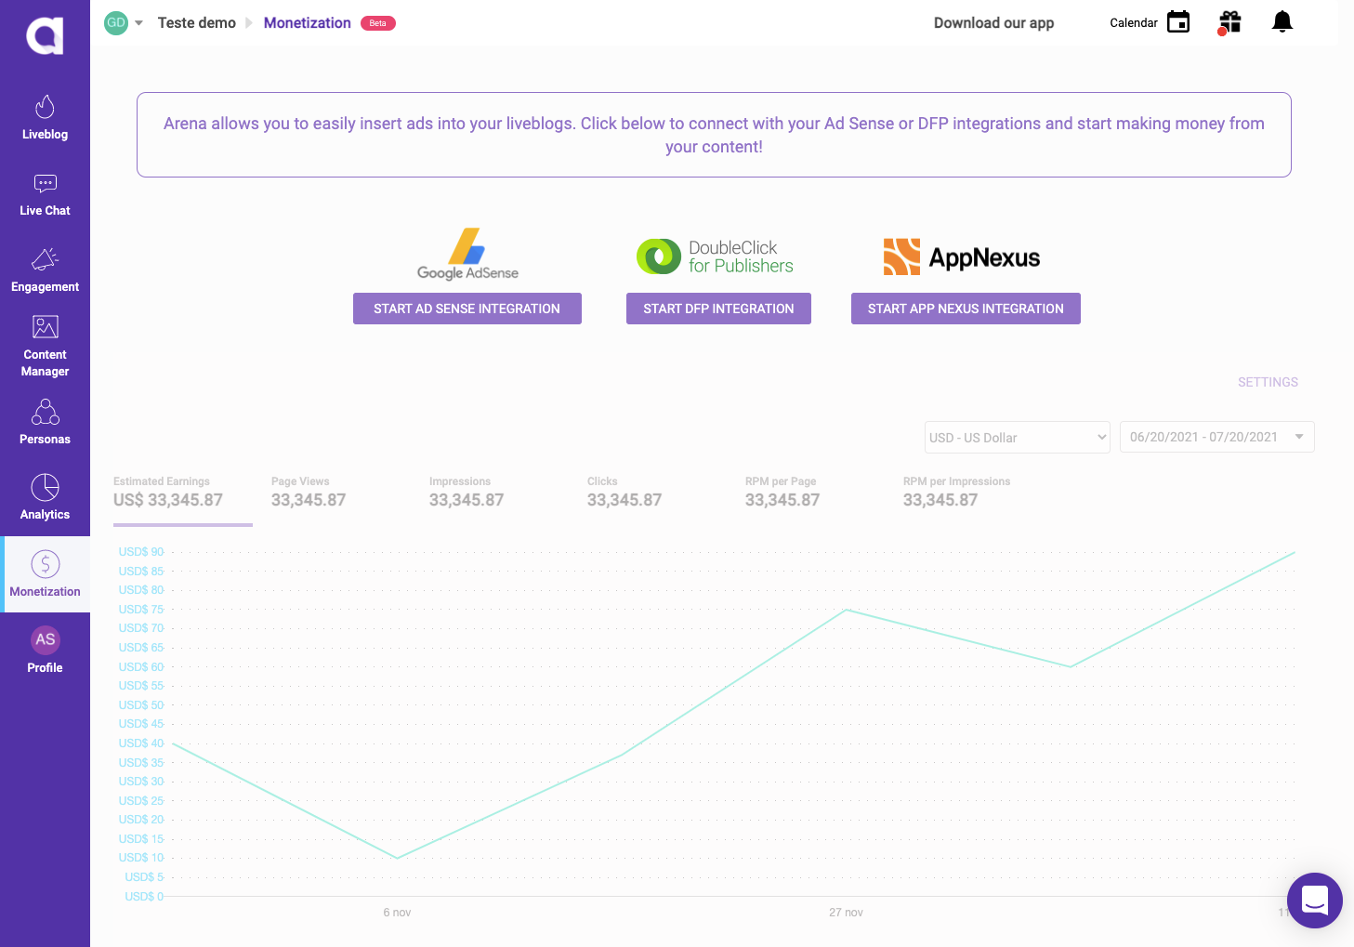Screen dimensions: 1354x947
Task: Open the Calendar icon in header
Action: (x=1177, y=22)
